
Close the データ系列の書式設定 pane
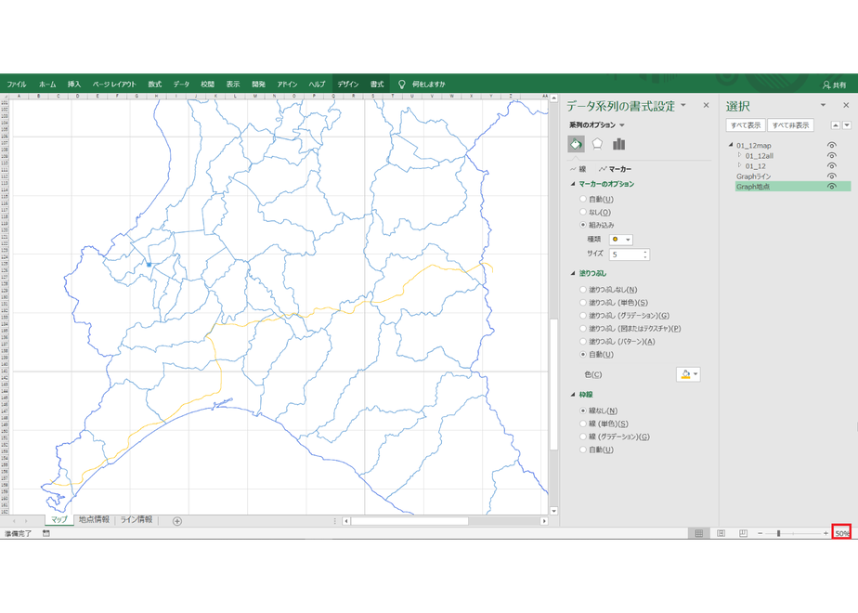tap(706, 105)
